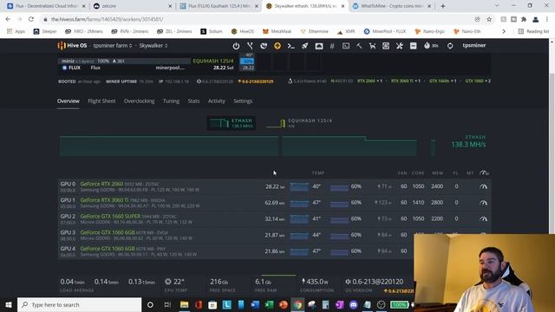Viewport: 555px width, 312px height.
Task: Switch to the Flux Equihash 125,4 browser tab
Action: (x=219, y=6)
